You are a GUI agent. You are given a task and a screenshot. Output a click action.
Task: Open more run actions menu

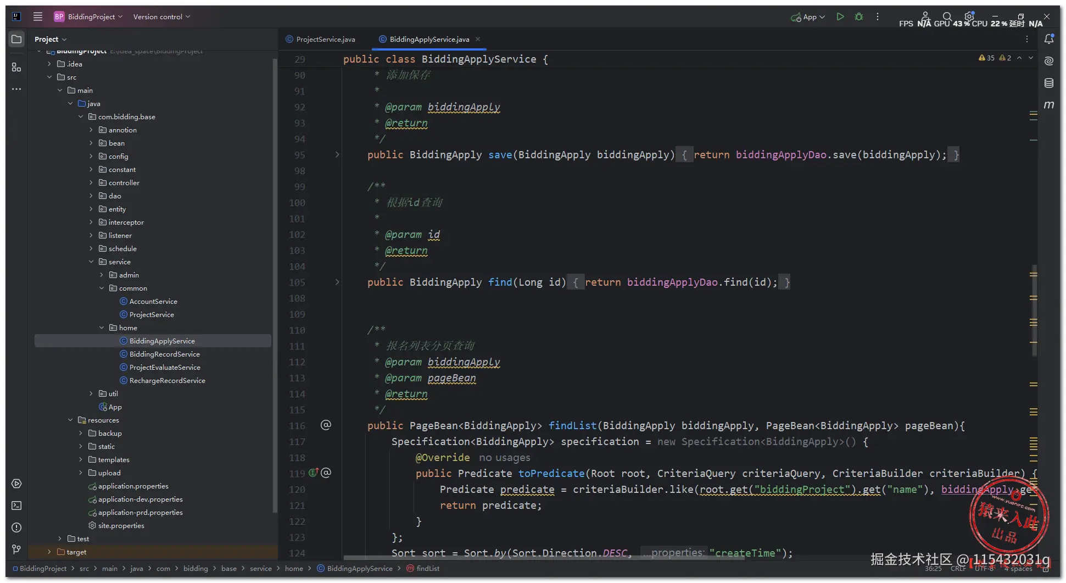click(x=878, y=16)
